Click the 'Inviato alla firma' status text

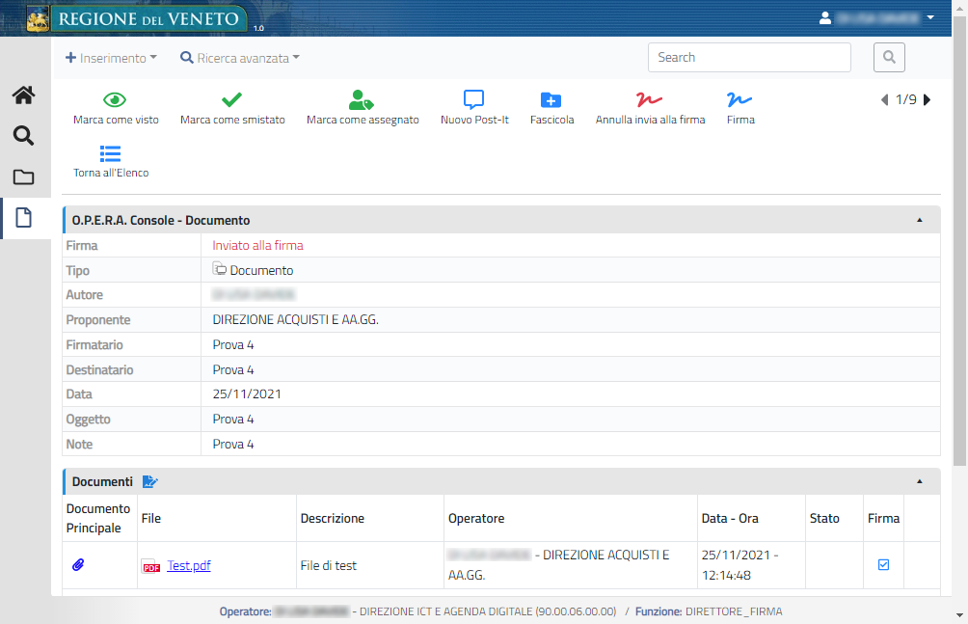[x=258, y=245]
